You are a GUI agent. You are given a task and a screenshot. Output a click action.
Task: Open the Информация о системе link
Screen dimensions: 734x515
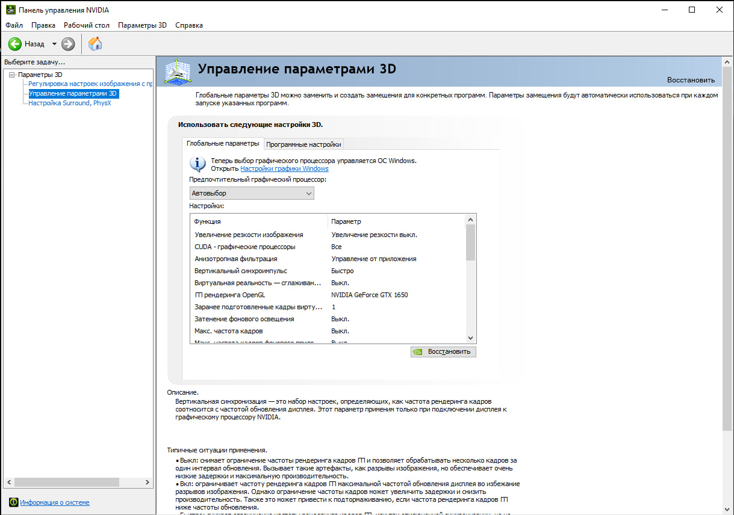pyautogui.click(x=55, y=502)
